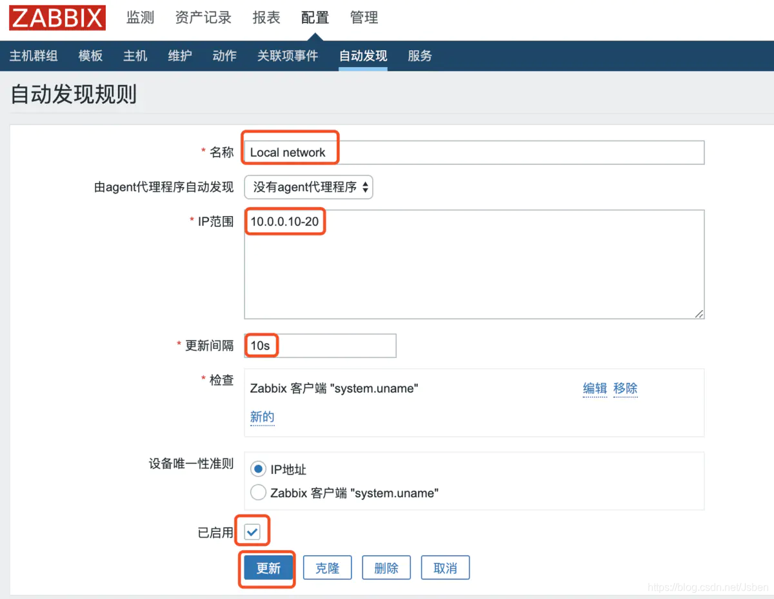The width and height of the screenshot is (774, 599).
Task: Click the 由agent代理程序自动发现 label
Action: (x=164, y=187)
